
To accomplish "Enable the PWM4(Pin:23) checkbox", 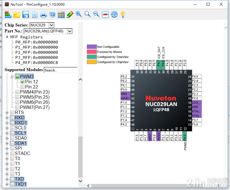I will 17,92.
